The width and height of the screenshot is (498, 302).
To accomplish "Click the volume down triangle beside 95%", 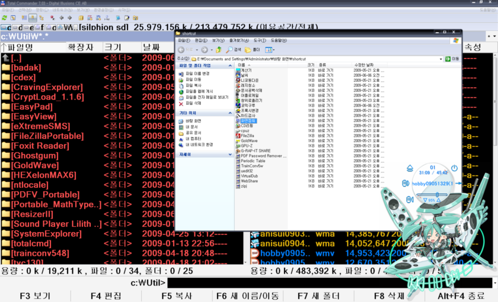I will coord(425,200).
